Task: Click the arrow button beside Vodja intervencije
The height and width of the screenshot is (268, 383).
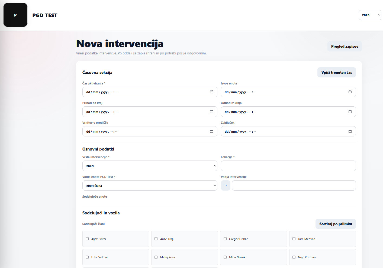Action: (226, 185)
